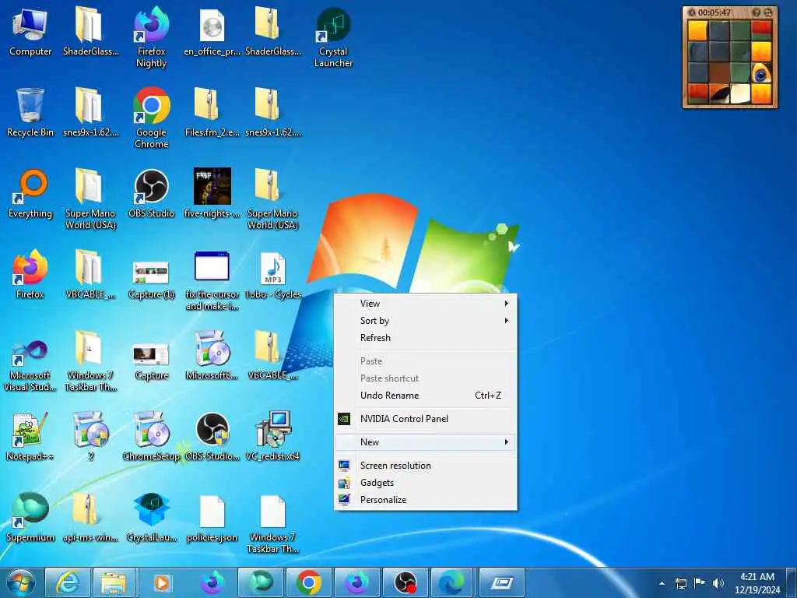Open Windows Explorer from the taskbar
Image resolution: width=797 pixels, height=598 pixels.
[x=114, y=583]
